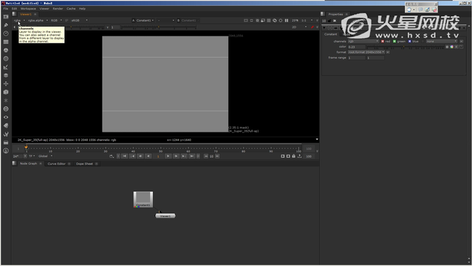
Task: Open the Time nodes clock icon
Action: [x=6, y=34]
